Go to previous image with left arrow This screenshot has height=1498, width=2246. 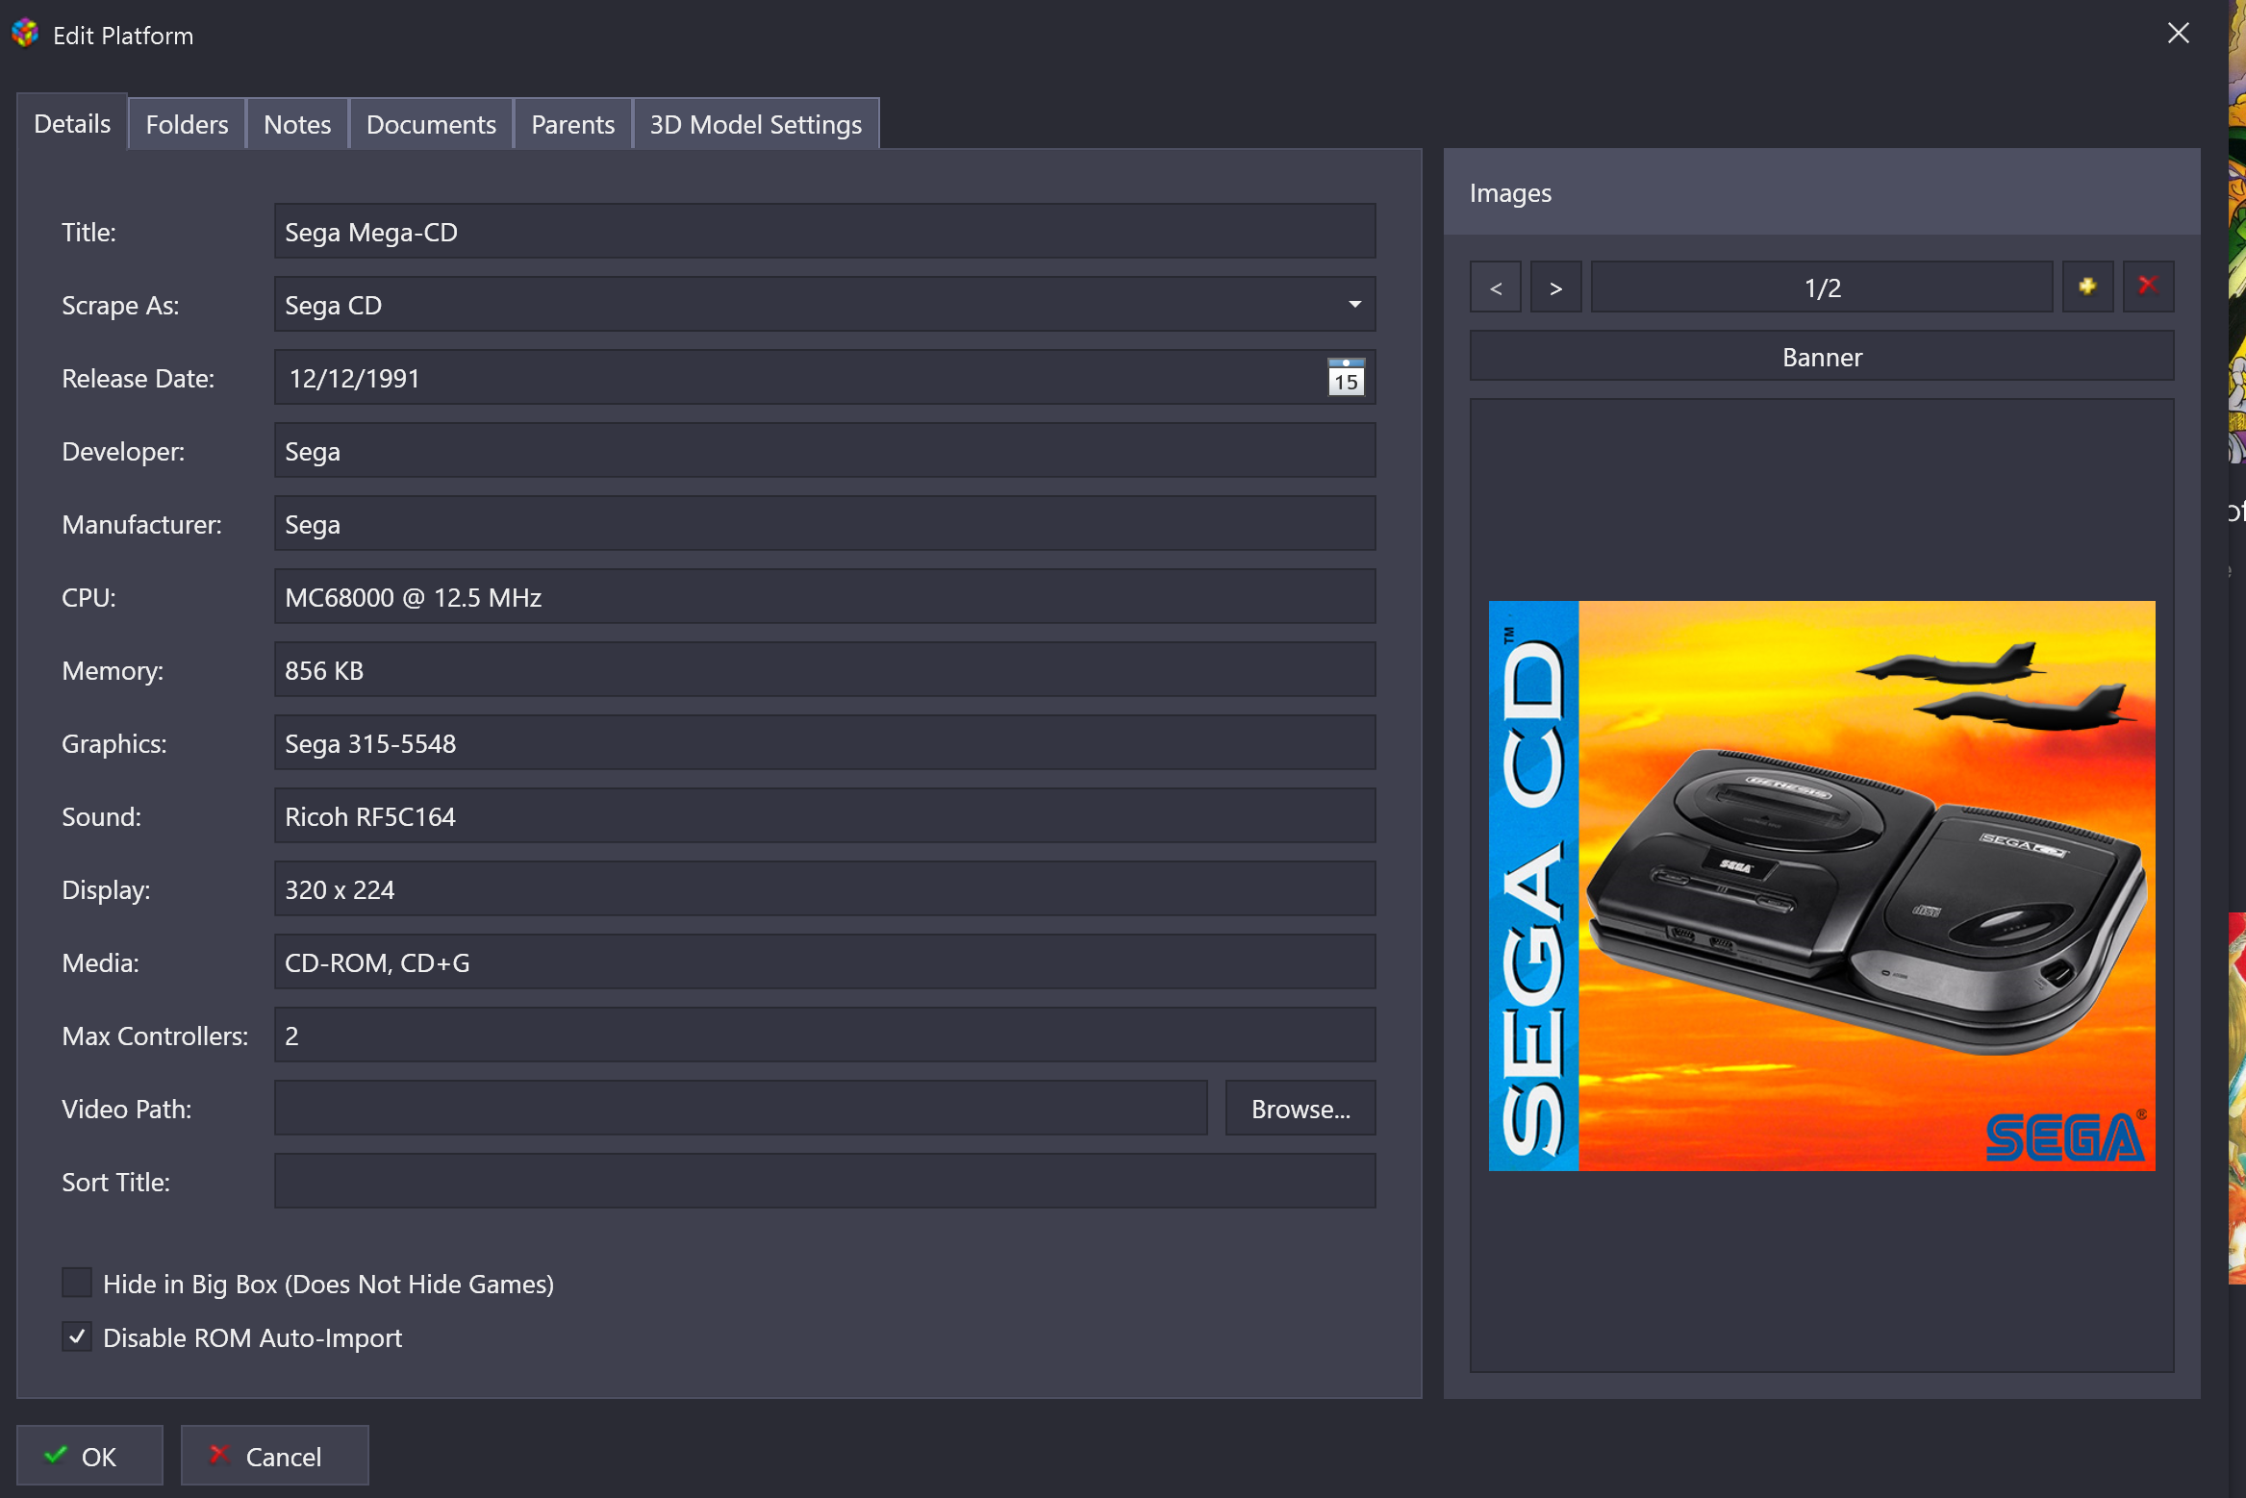(1496, 287)
